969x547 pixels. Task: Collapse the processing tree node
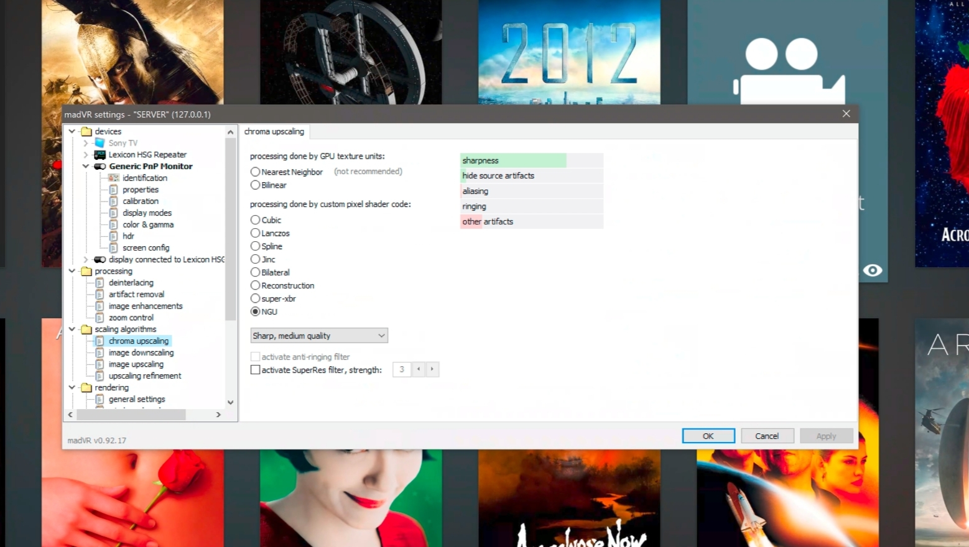point(72,271)
